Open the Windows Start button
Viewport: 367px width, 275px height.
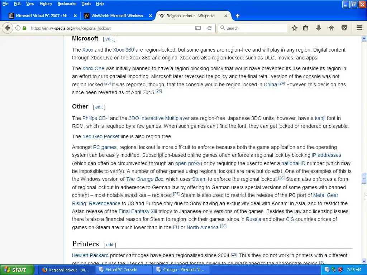pos(17,270)
